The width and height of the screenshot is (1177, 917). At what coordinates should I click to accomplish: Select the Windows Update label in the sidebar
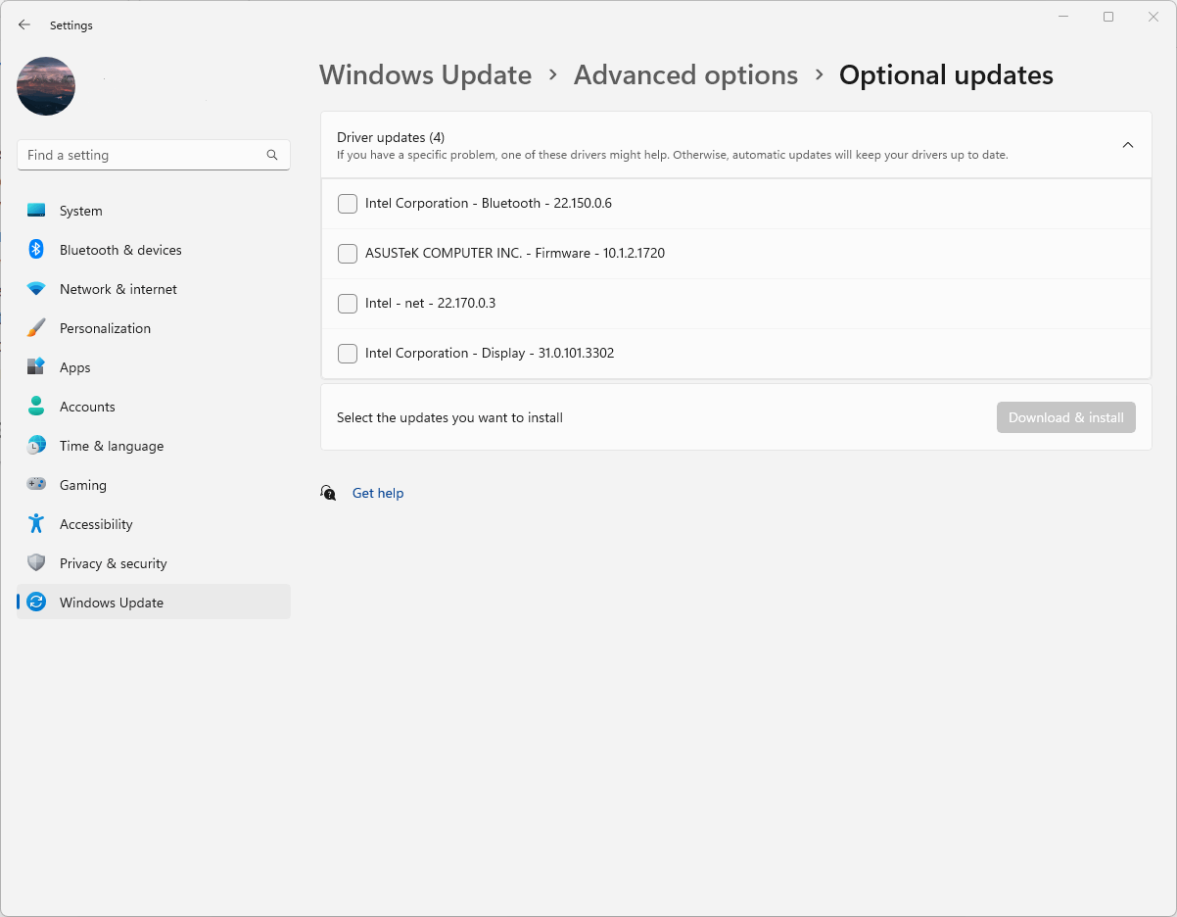pyautogui.click(x=112, y=603)
